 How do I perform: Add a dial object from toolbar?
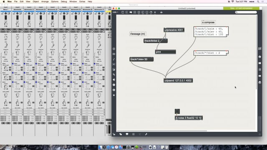click(151, 12)
